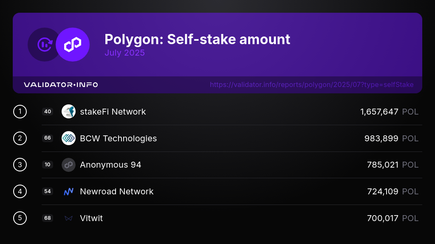Click the stakeFi Network avatar icon
The height and width of the screenshot is (244, 435).
tap(68, 112)
